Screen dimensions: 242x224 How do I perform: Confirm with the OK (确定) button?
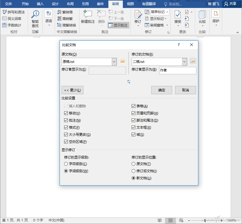162,90
